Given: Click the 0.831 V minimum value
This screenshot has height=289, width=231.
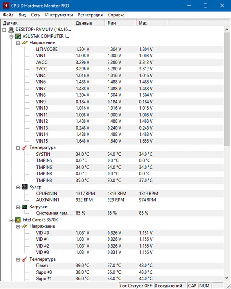Looking at the screenshot, I should click(x=114, y=252).
